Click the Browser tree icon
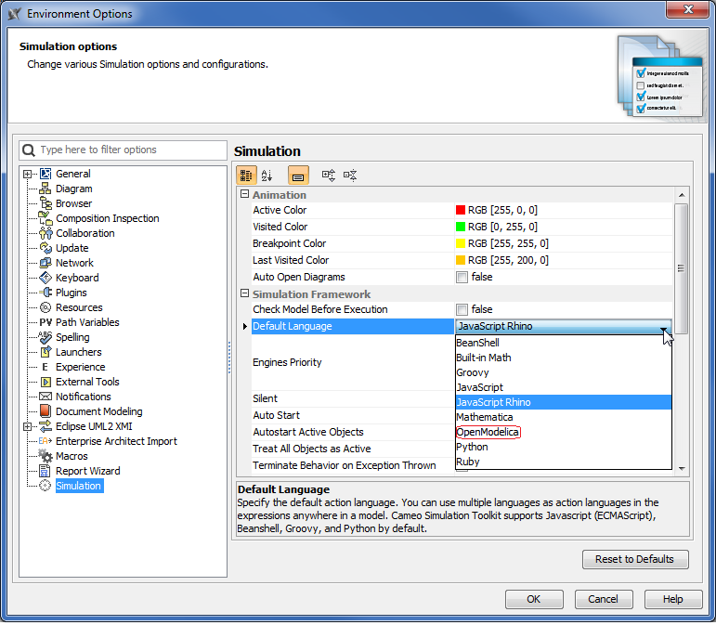Image resolution: width=716 pixels, height=625 pixels. coord(46,203)
